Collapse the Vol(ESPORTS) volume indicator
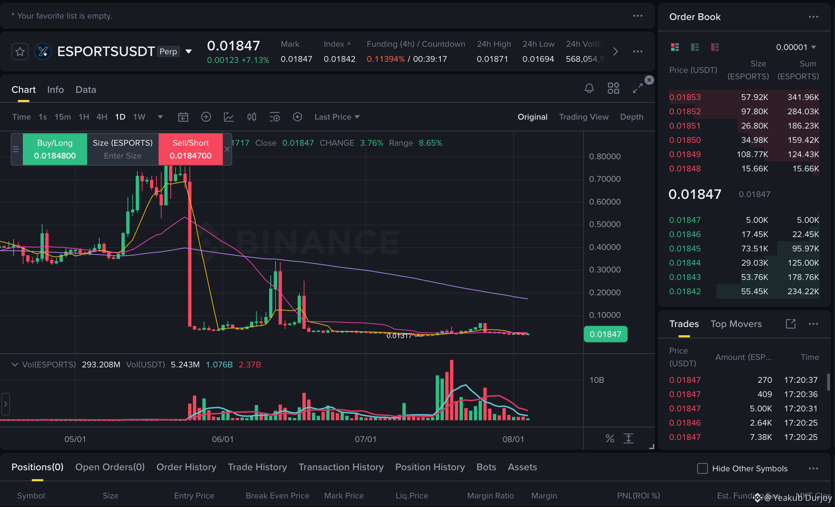The image size is (835, 507). click(15, 365)
